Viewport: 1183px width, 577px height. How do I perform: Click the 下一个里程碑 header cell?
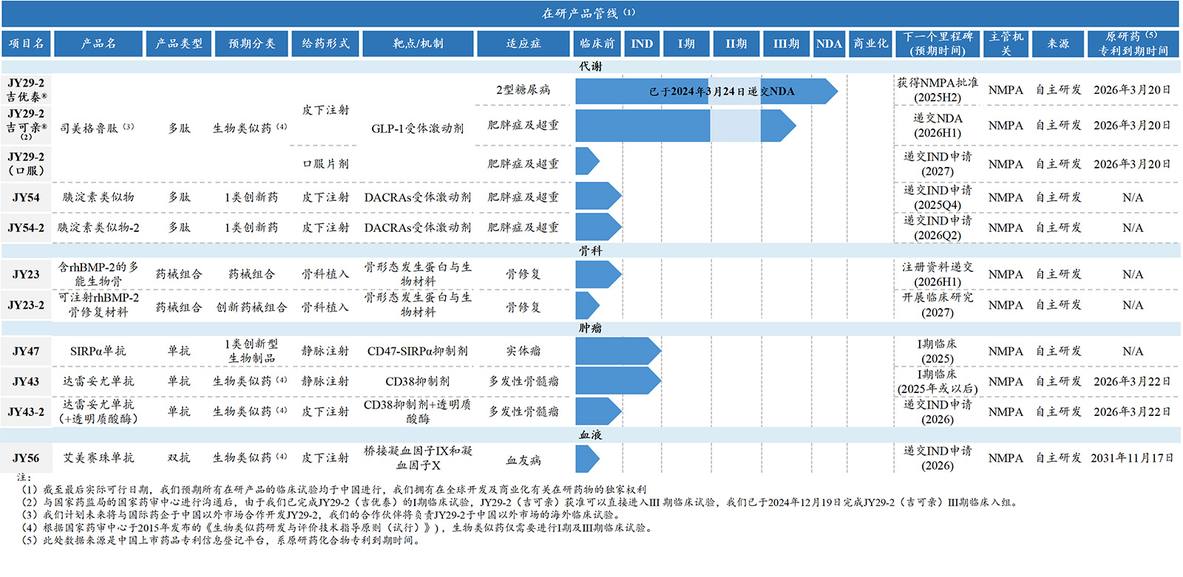point(938,44)
